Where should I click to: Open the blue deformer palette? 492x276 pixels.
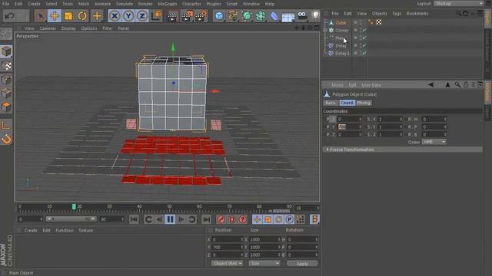coord(274,15)
